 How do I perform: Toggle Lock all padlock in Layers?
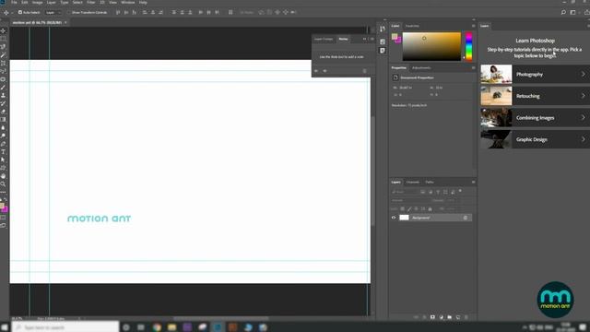tap(431, 209)
